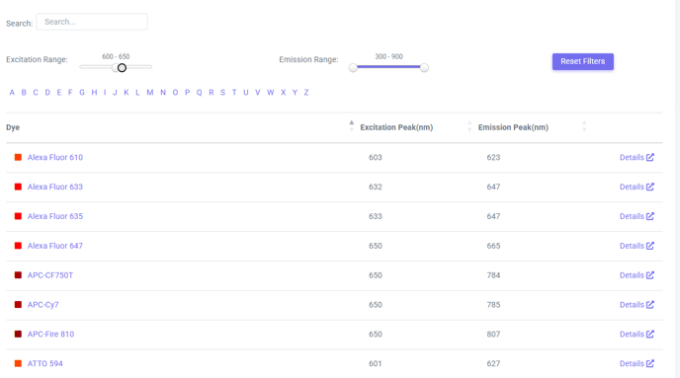Click the left handle of Emission Range slider
This screenshot has width=680, height=378.
click(x=353, y=67)
